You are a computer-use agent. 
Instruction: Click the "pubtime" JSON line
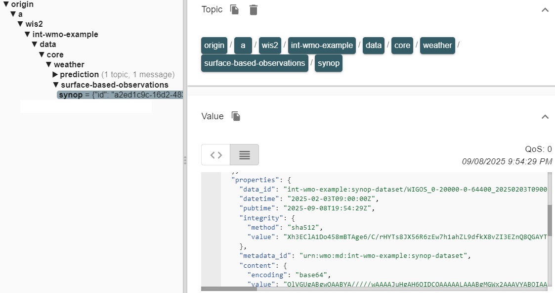[x=307, y=208]
